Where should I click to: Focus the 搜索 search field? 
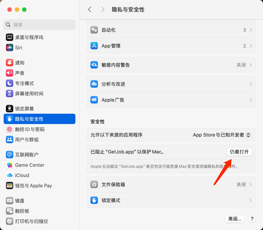click(x=39, y=25)
